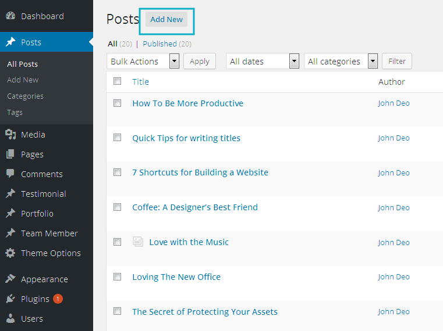Click the Pages icon in sidebar
This screenshot has height=331, width=443.
10,154
